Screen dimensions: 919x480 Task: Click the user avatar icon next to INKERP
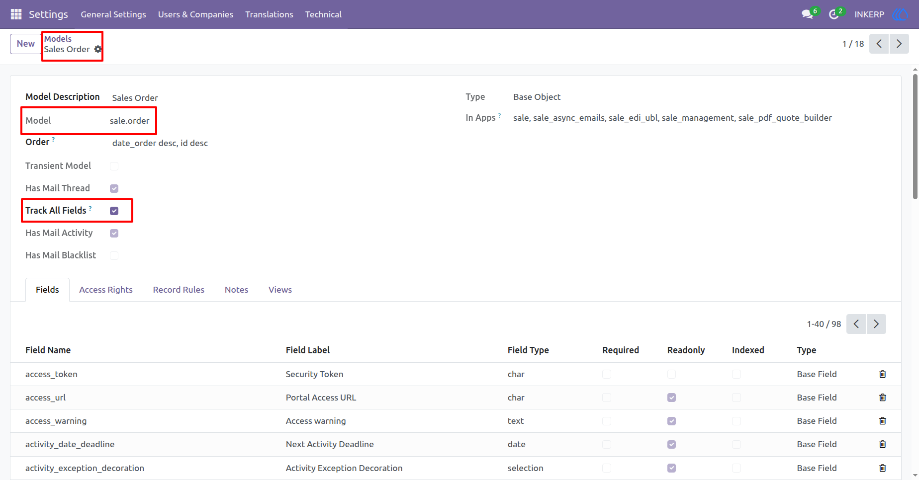click(x=900, y=14)
